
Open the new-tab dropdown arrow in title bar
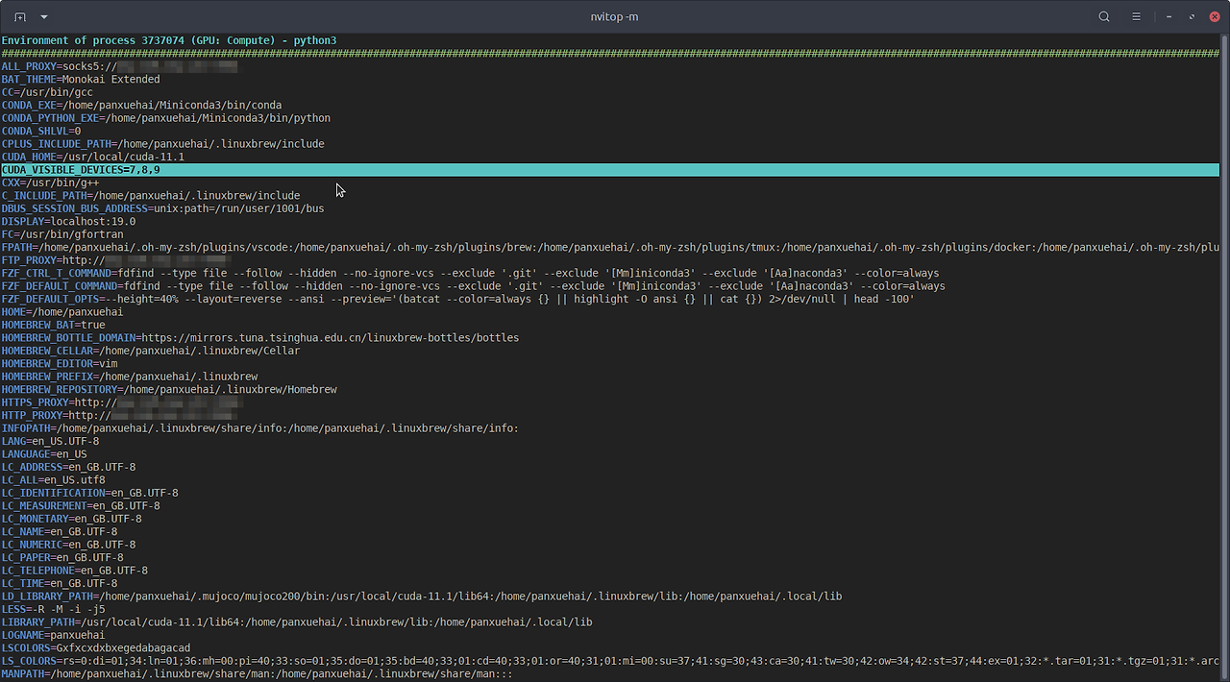point(44,16)
